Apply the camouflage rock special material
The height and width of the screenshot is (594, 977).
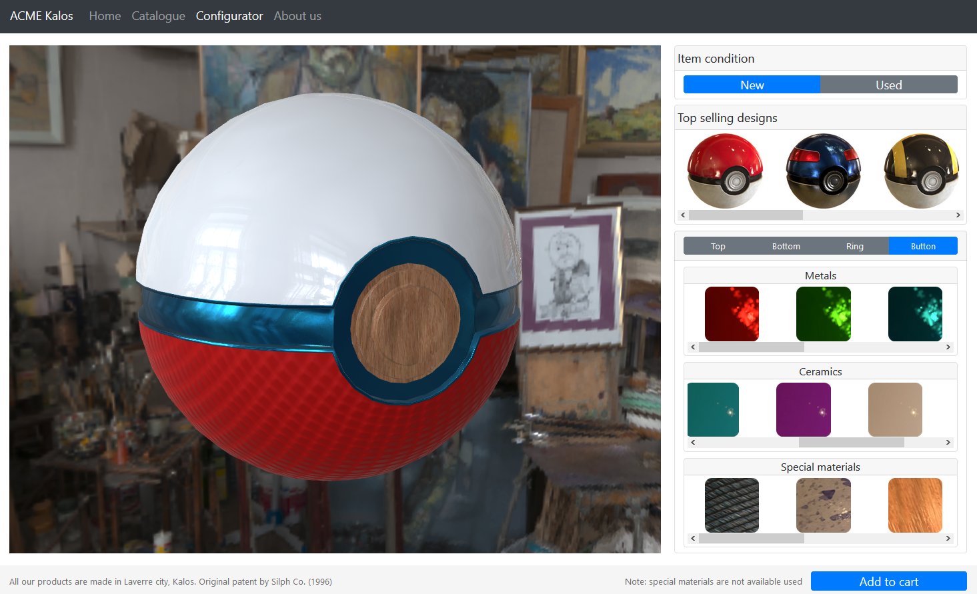point(824,505)
